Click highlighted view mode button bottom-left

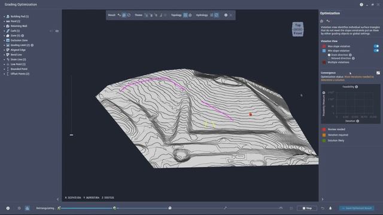(x=27, y=208)
